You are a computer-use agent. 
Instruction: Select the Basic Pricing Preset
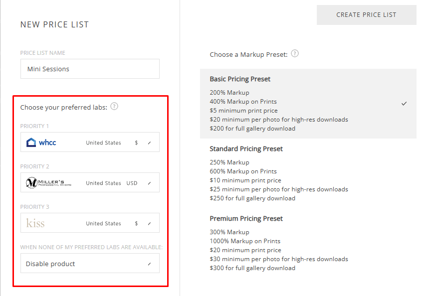coord(308,104)
